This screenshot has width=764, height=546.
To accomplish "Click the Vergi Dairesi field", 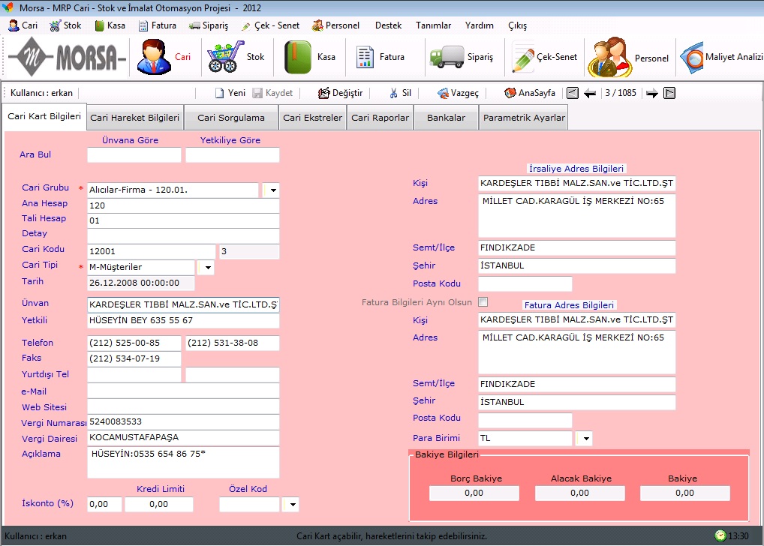I will pos(183,437).
